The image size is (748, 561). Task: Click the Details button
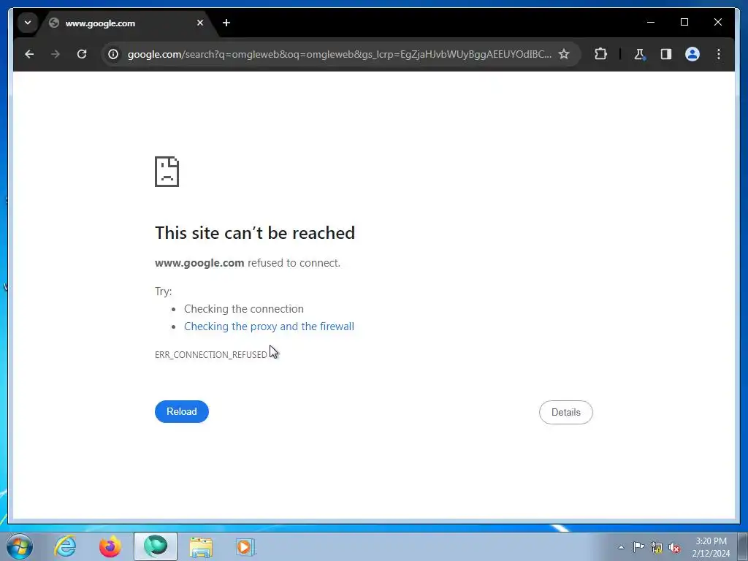(566, 412)
